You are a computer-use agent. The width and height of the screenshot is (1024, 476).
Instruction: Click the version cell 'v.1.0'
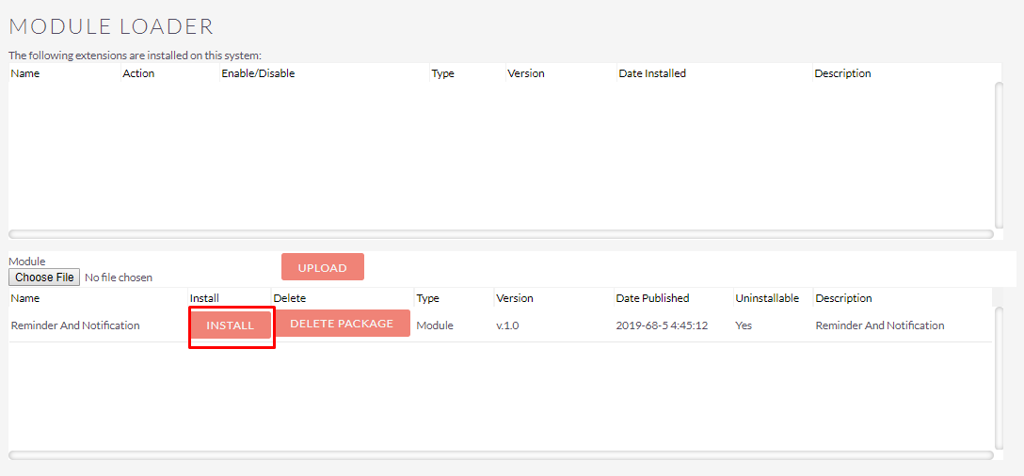point(507,325)
